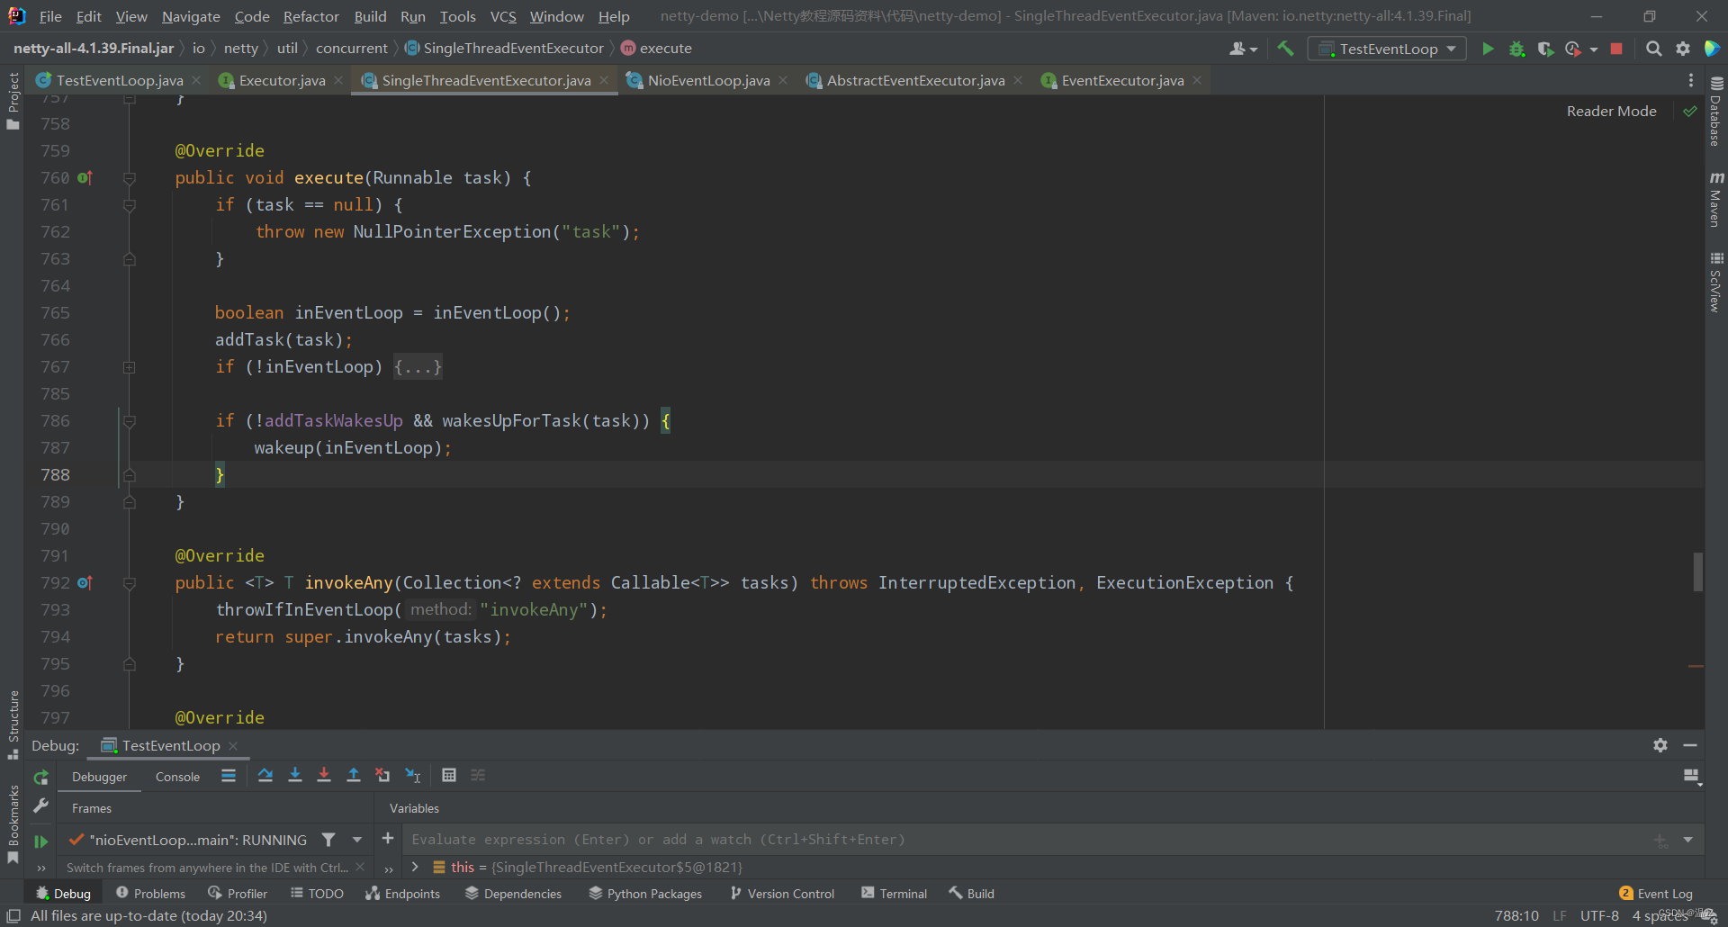This screenshot has height=927, width=1728.
Task: Toggle the Structure tool window
Action: pyautogui.click(x=13, y=724)
